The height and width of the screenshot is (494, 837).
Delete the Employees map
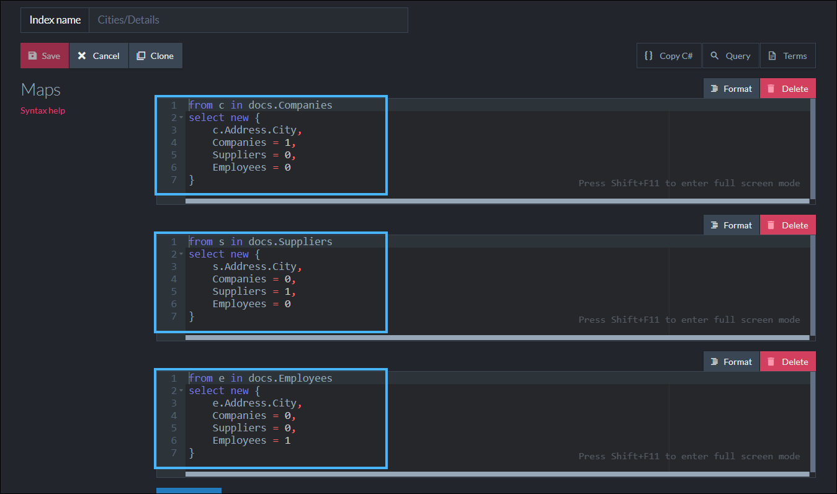click(x=788, y=362)
